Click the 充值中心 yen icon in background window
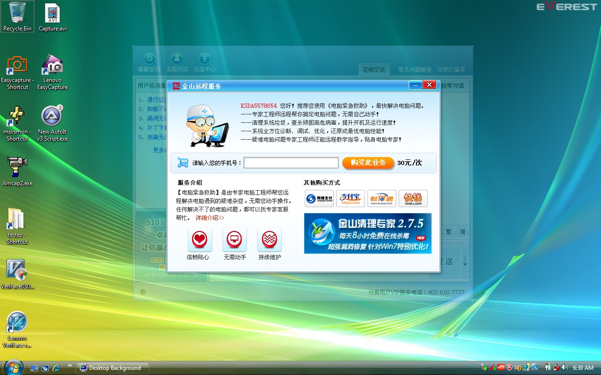The image size is (601, 375). tap(205, 59)
